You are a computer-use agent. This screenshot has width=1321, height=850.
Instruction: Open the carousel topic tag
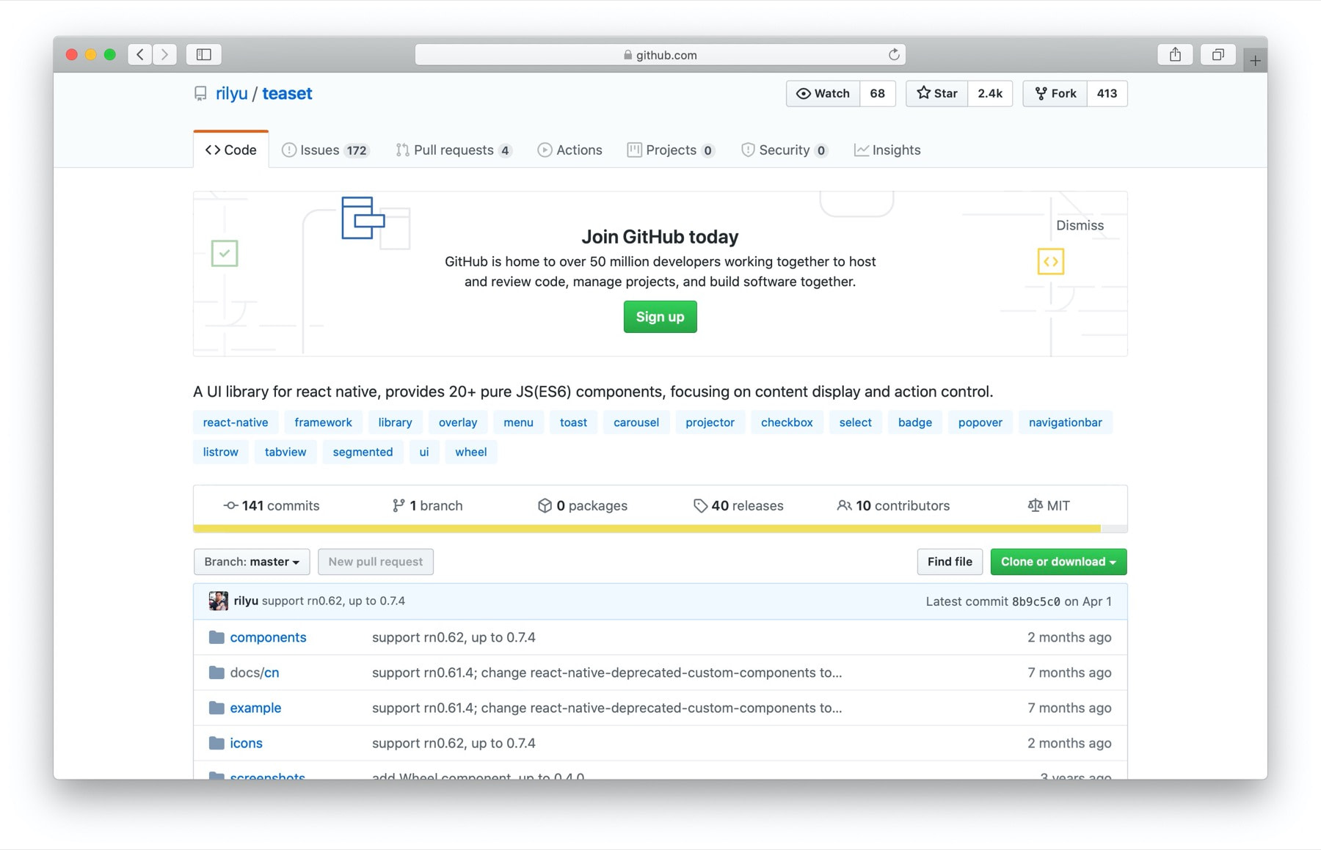[636, 422]
